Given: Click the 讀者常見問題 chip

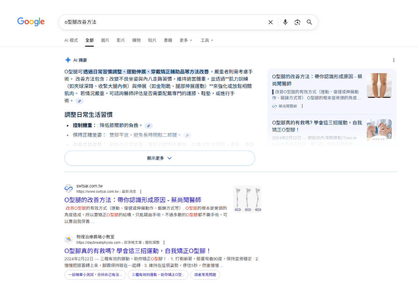Looking at the screenshot, I should 205,275.
